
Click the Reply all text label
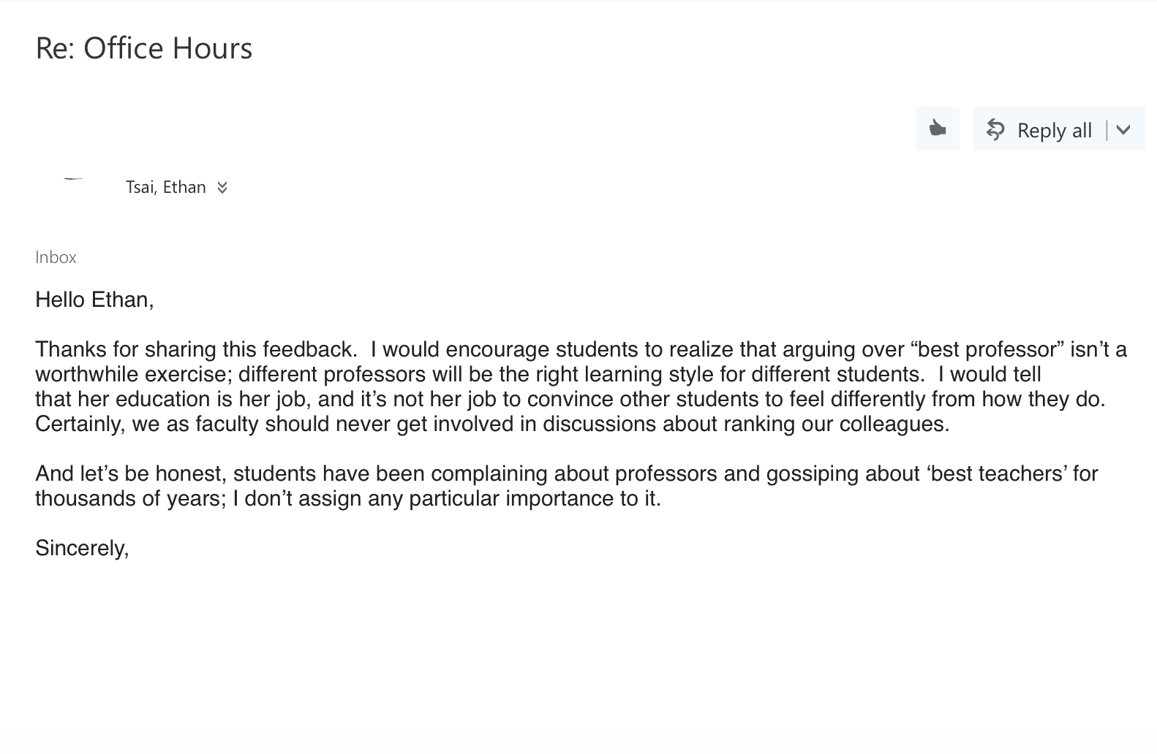1054,130
